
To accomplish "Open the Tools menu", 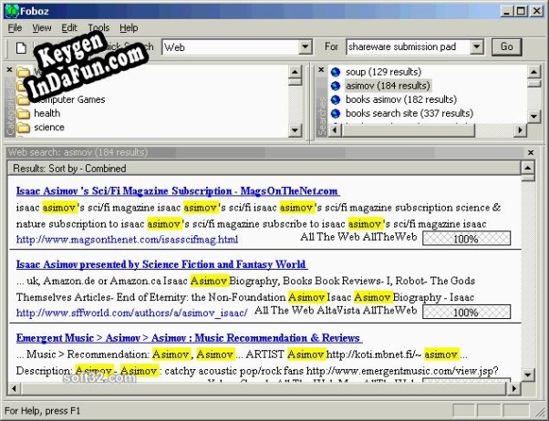I will coord(98,27).
